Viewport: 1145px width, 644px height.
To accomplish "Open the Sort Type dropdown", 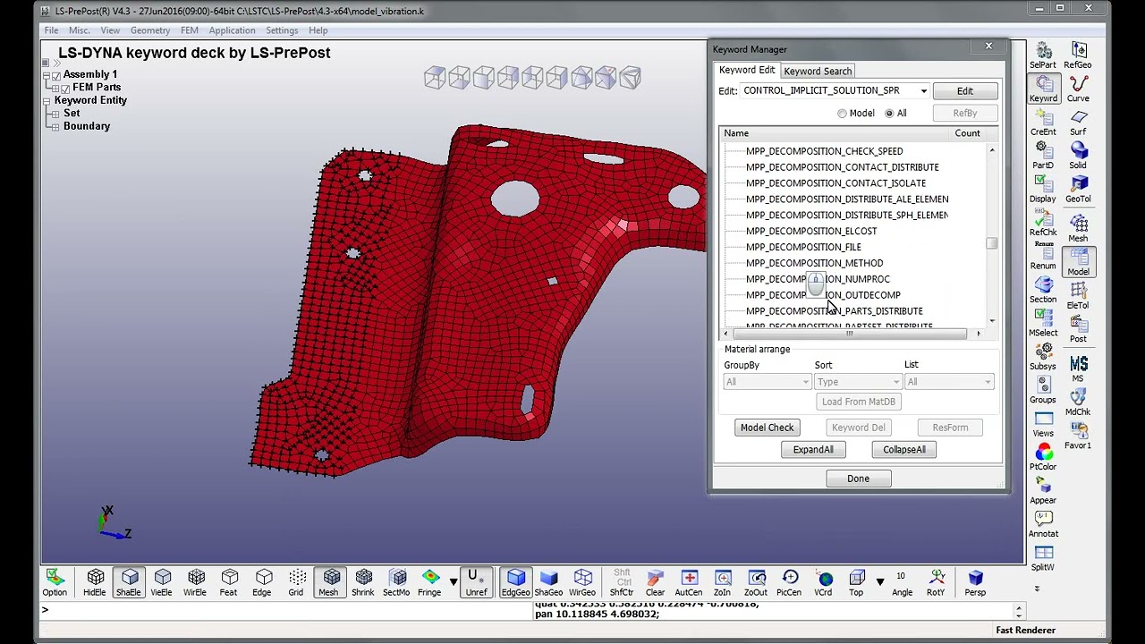I will pyautogui.click(x=858, y=382).
